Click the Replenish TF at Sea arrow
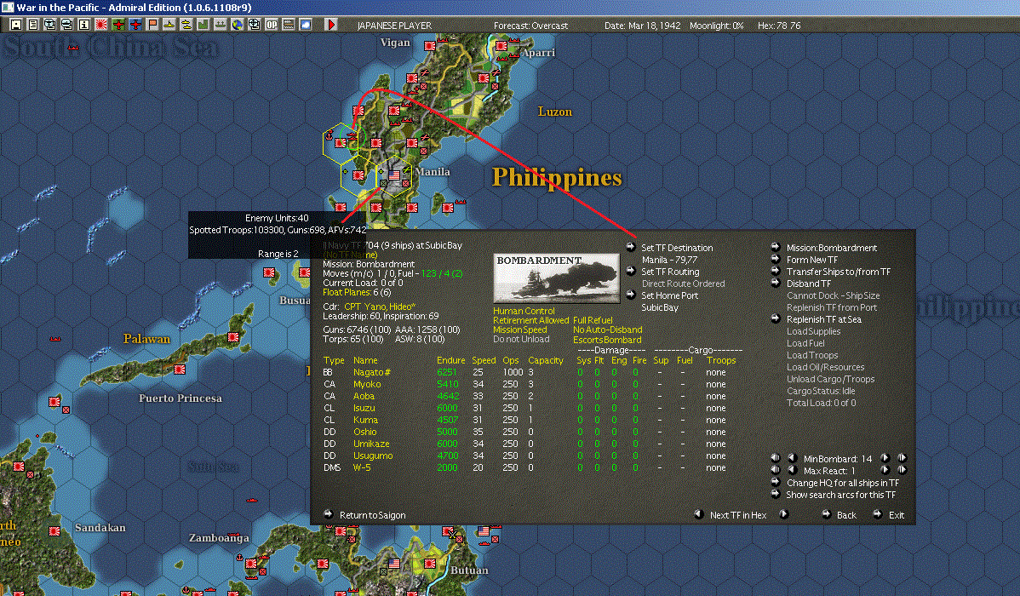This screenshot has width=1020, height=596. point(776,318)
